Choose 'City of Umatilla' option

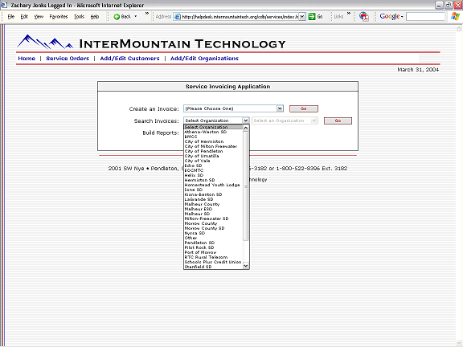click(213, 156)
